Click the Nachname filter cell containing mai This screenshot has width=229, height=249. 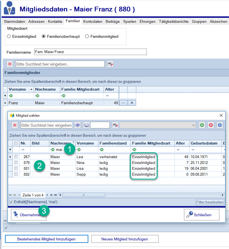coord(62,150)
